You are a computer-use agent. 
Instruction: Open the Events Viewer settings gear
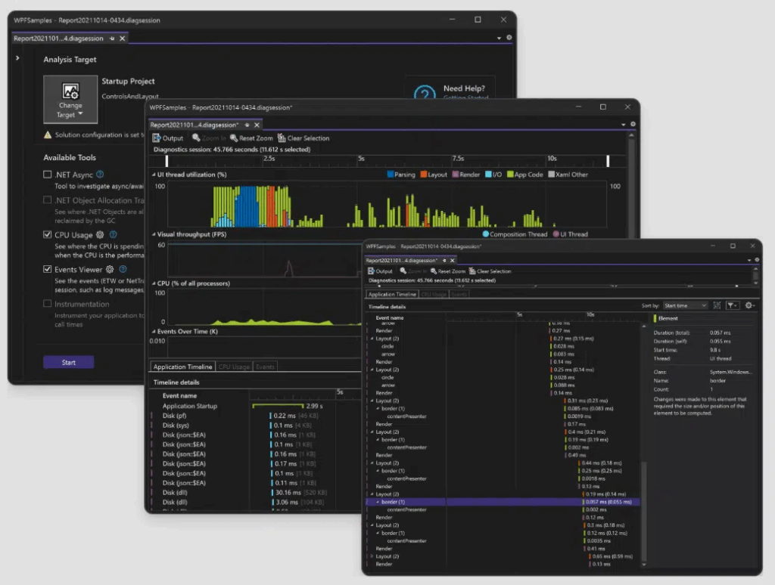(110, 269)
